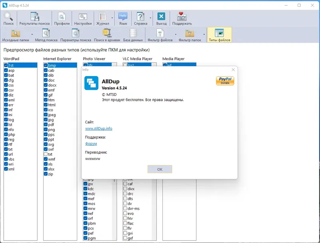This screenshot has width=320, height=243.
Task: Select the html entry in Internet Explorer list
Action: pos(52,105)
